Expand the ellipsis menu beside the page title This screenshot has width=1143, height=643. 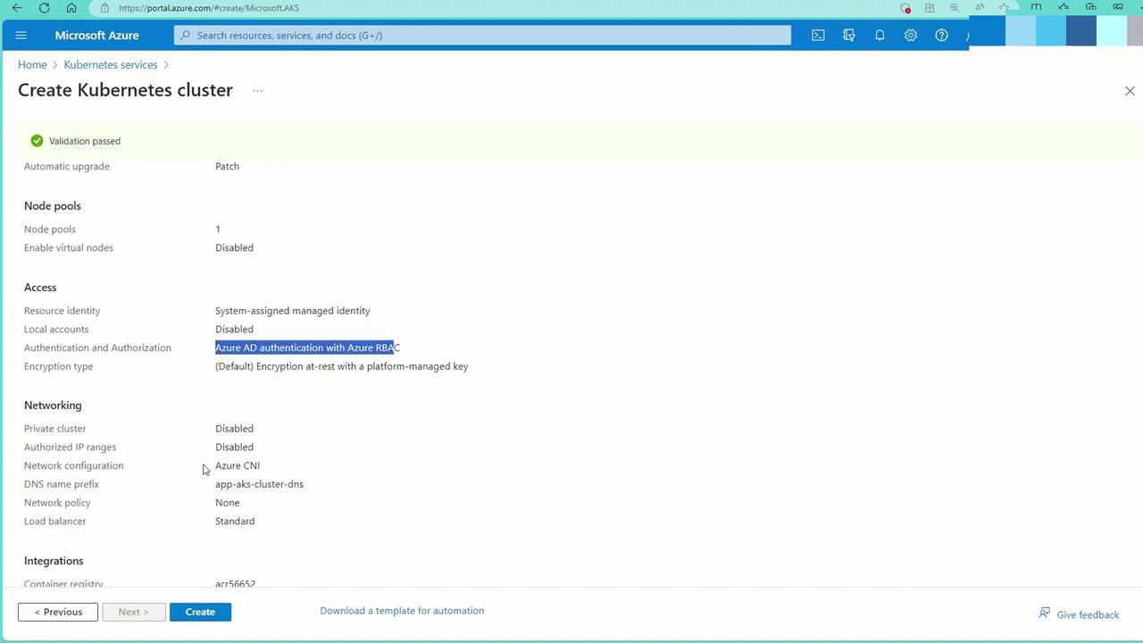[257, 90]
